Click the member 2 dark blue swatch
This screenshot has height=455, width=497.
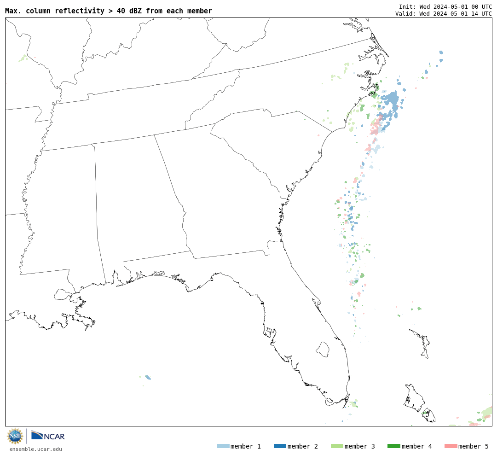tap(280, 446)
